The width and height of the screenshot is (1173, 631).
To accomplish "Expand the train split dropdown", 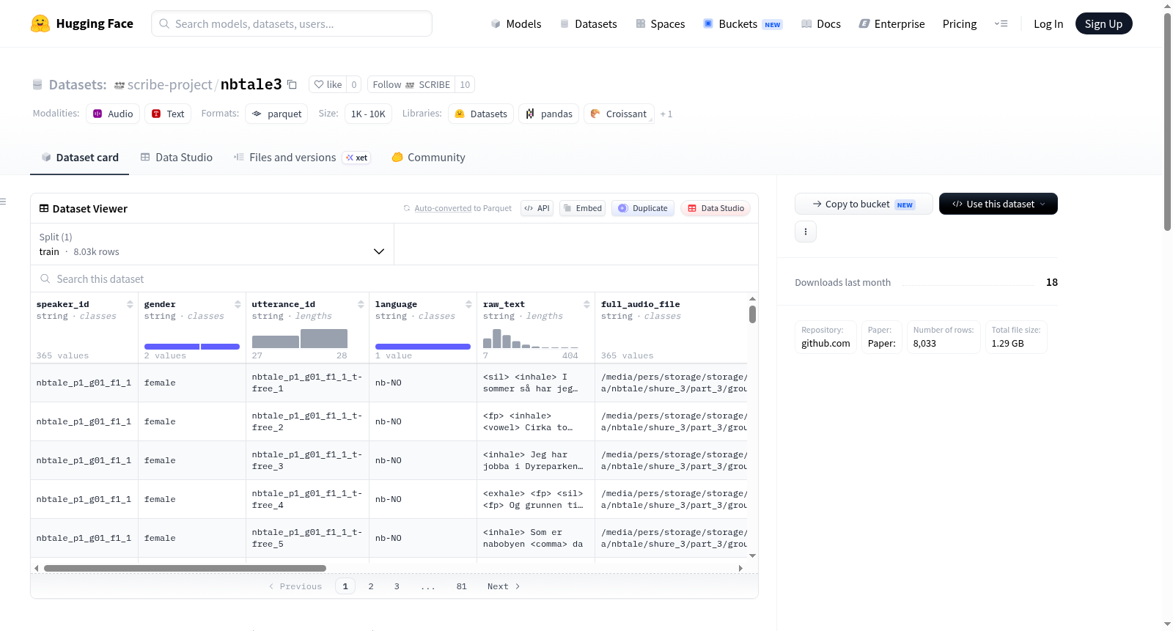I will coord(213,244).
